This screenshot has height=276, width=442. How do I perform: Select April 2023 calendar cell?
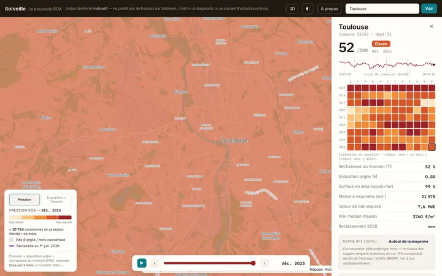373,132
